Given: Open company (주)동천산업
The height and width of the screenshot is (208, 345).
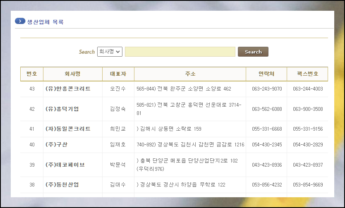Looking at the screenshot, I should [x=62, y=184].
